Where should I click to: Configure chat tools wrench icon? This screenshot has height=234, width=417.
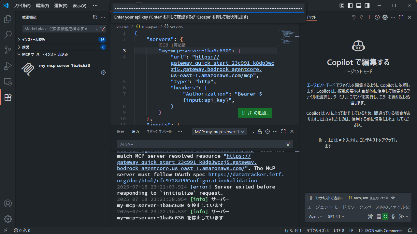tap(370, 216)
